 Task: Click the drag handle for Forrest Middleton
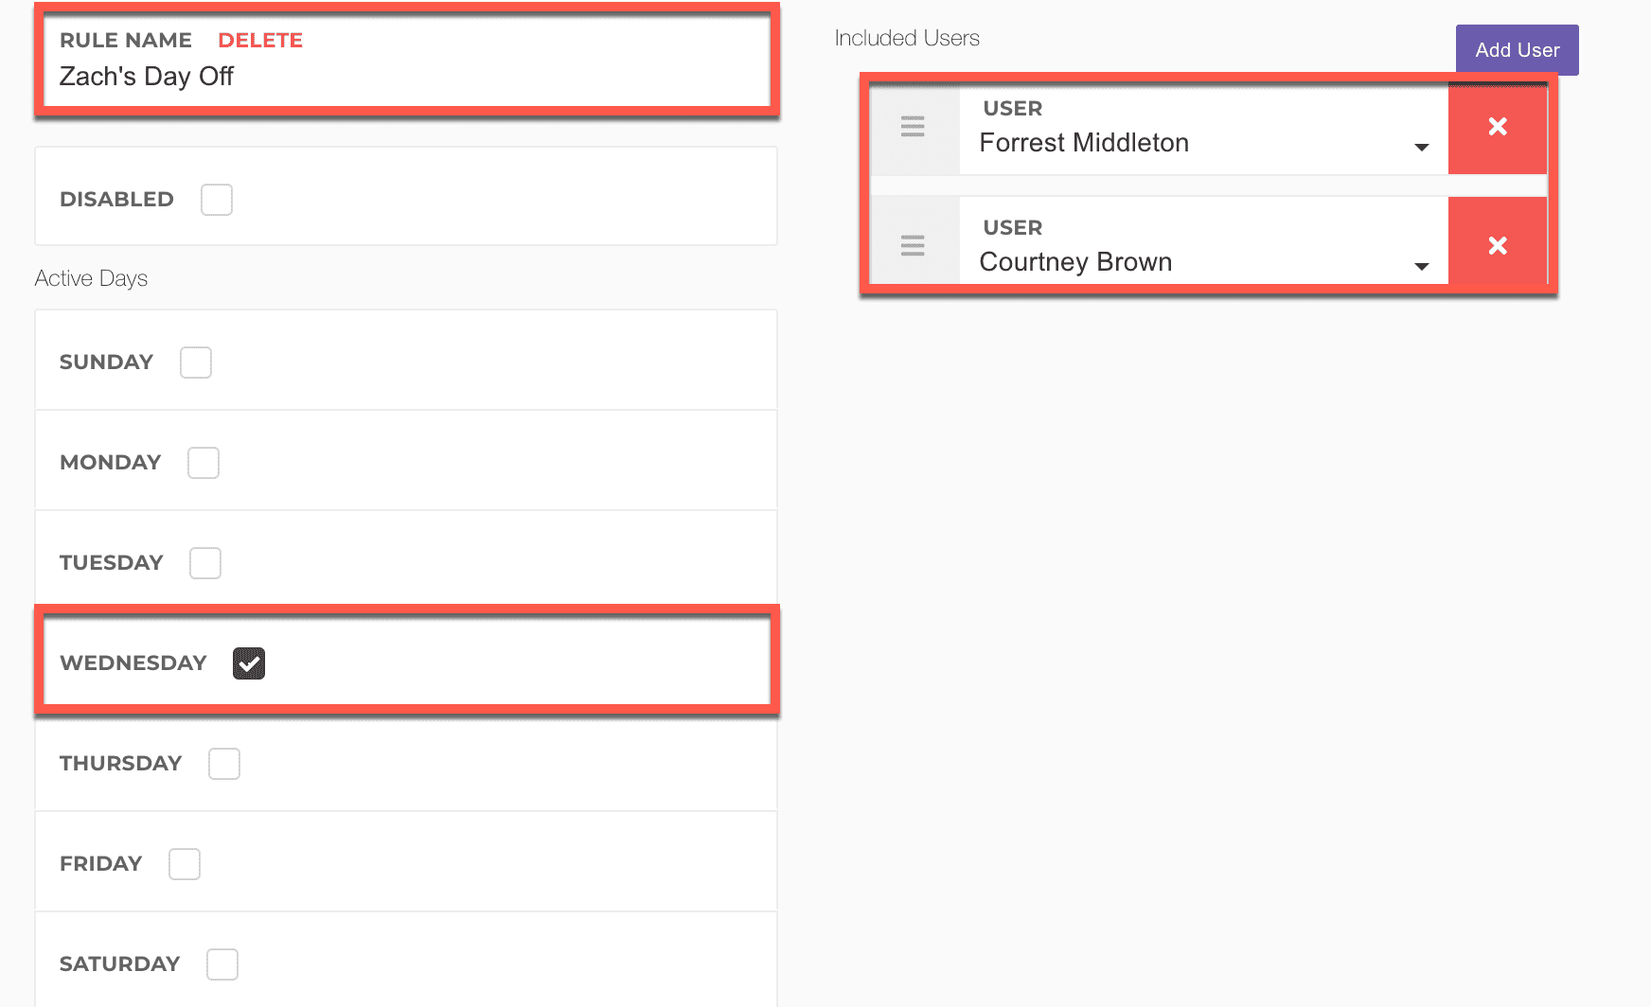click(x=913, y=127)
